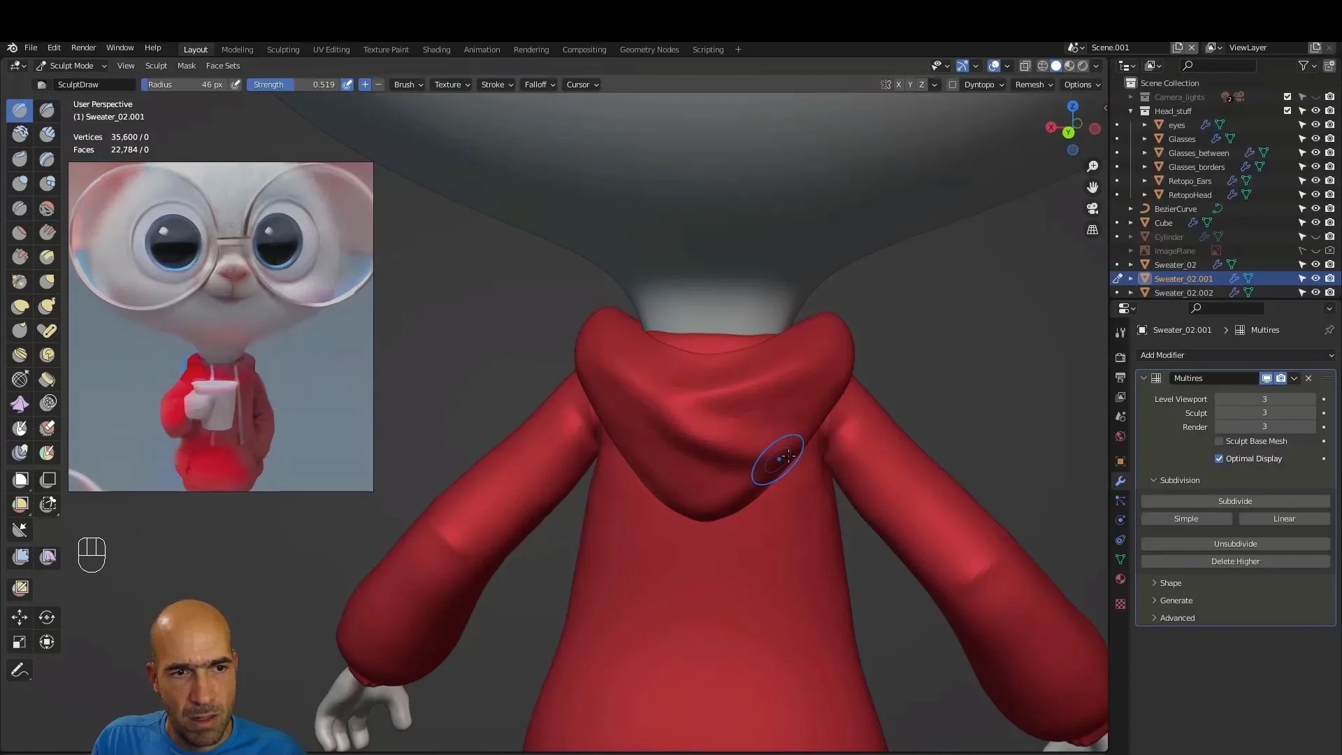This screenshot has height=755, width=1342.
Task: Select the Move tool in the toolbar
Action: pyautogui.click(x=20, y=618)
